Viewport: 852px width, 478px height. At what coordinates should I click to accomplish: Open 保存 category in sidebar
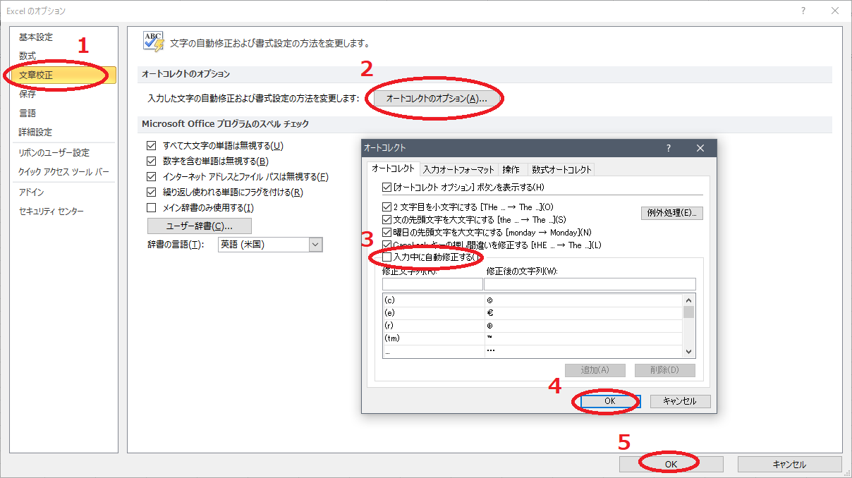click(28, 94)
